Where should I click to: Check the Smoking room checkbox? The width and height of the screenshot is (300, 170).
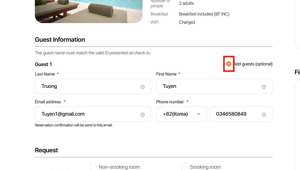185,167
